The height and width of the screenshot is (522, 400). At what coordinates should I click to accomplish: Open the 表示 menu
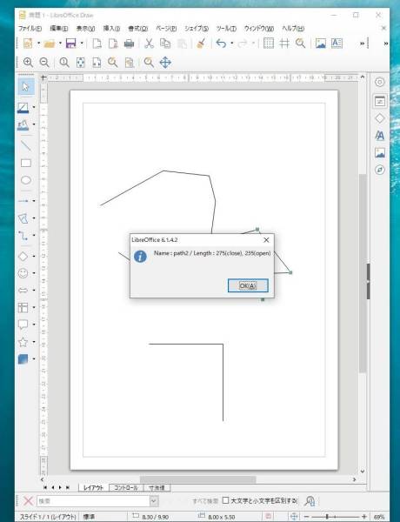coord(85,29)
